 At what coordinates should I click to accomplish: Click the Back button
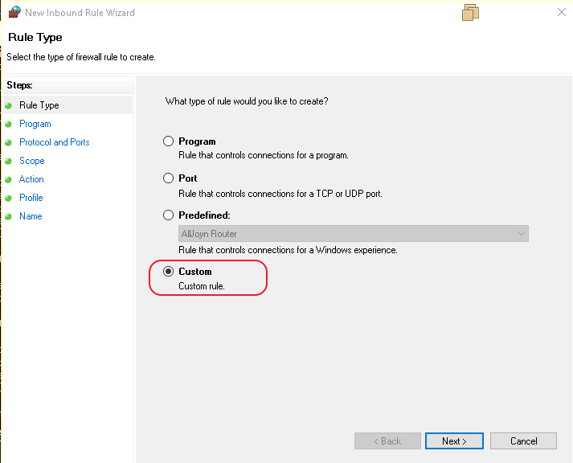[387, 441]
